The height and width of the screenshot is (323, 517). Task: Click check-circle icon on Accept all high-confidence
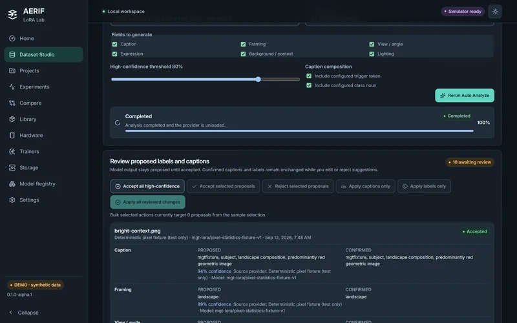click(118, 187)
